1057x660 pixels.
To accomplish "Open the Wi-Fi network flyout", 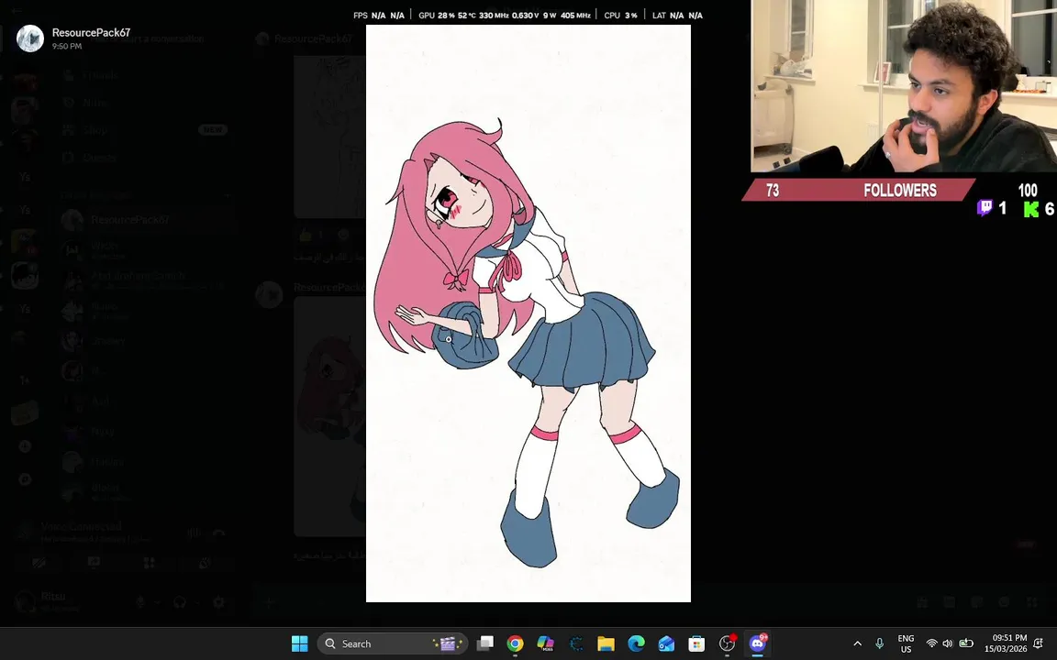I will point(931,643).
